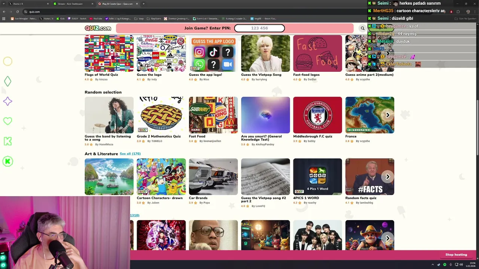479x269 pixels.
Task: Open the Ha Long Bay landscape quiz thumbnail
Action: (109, 177)
